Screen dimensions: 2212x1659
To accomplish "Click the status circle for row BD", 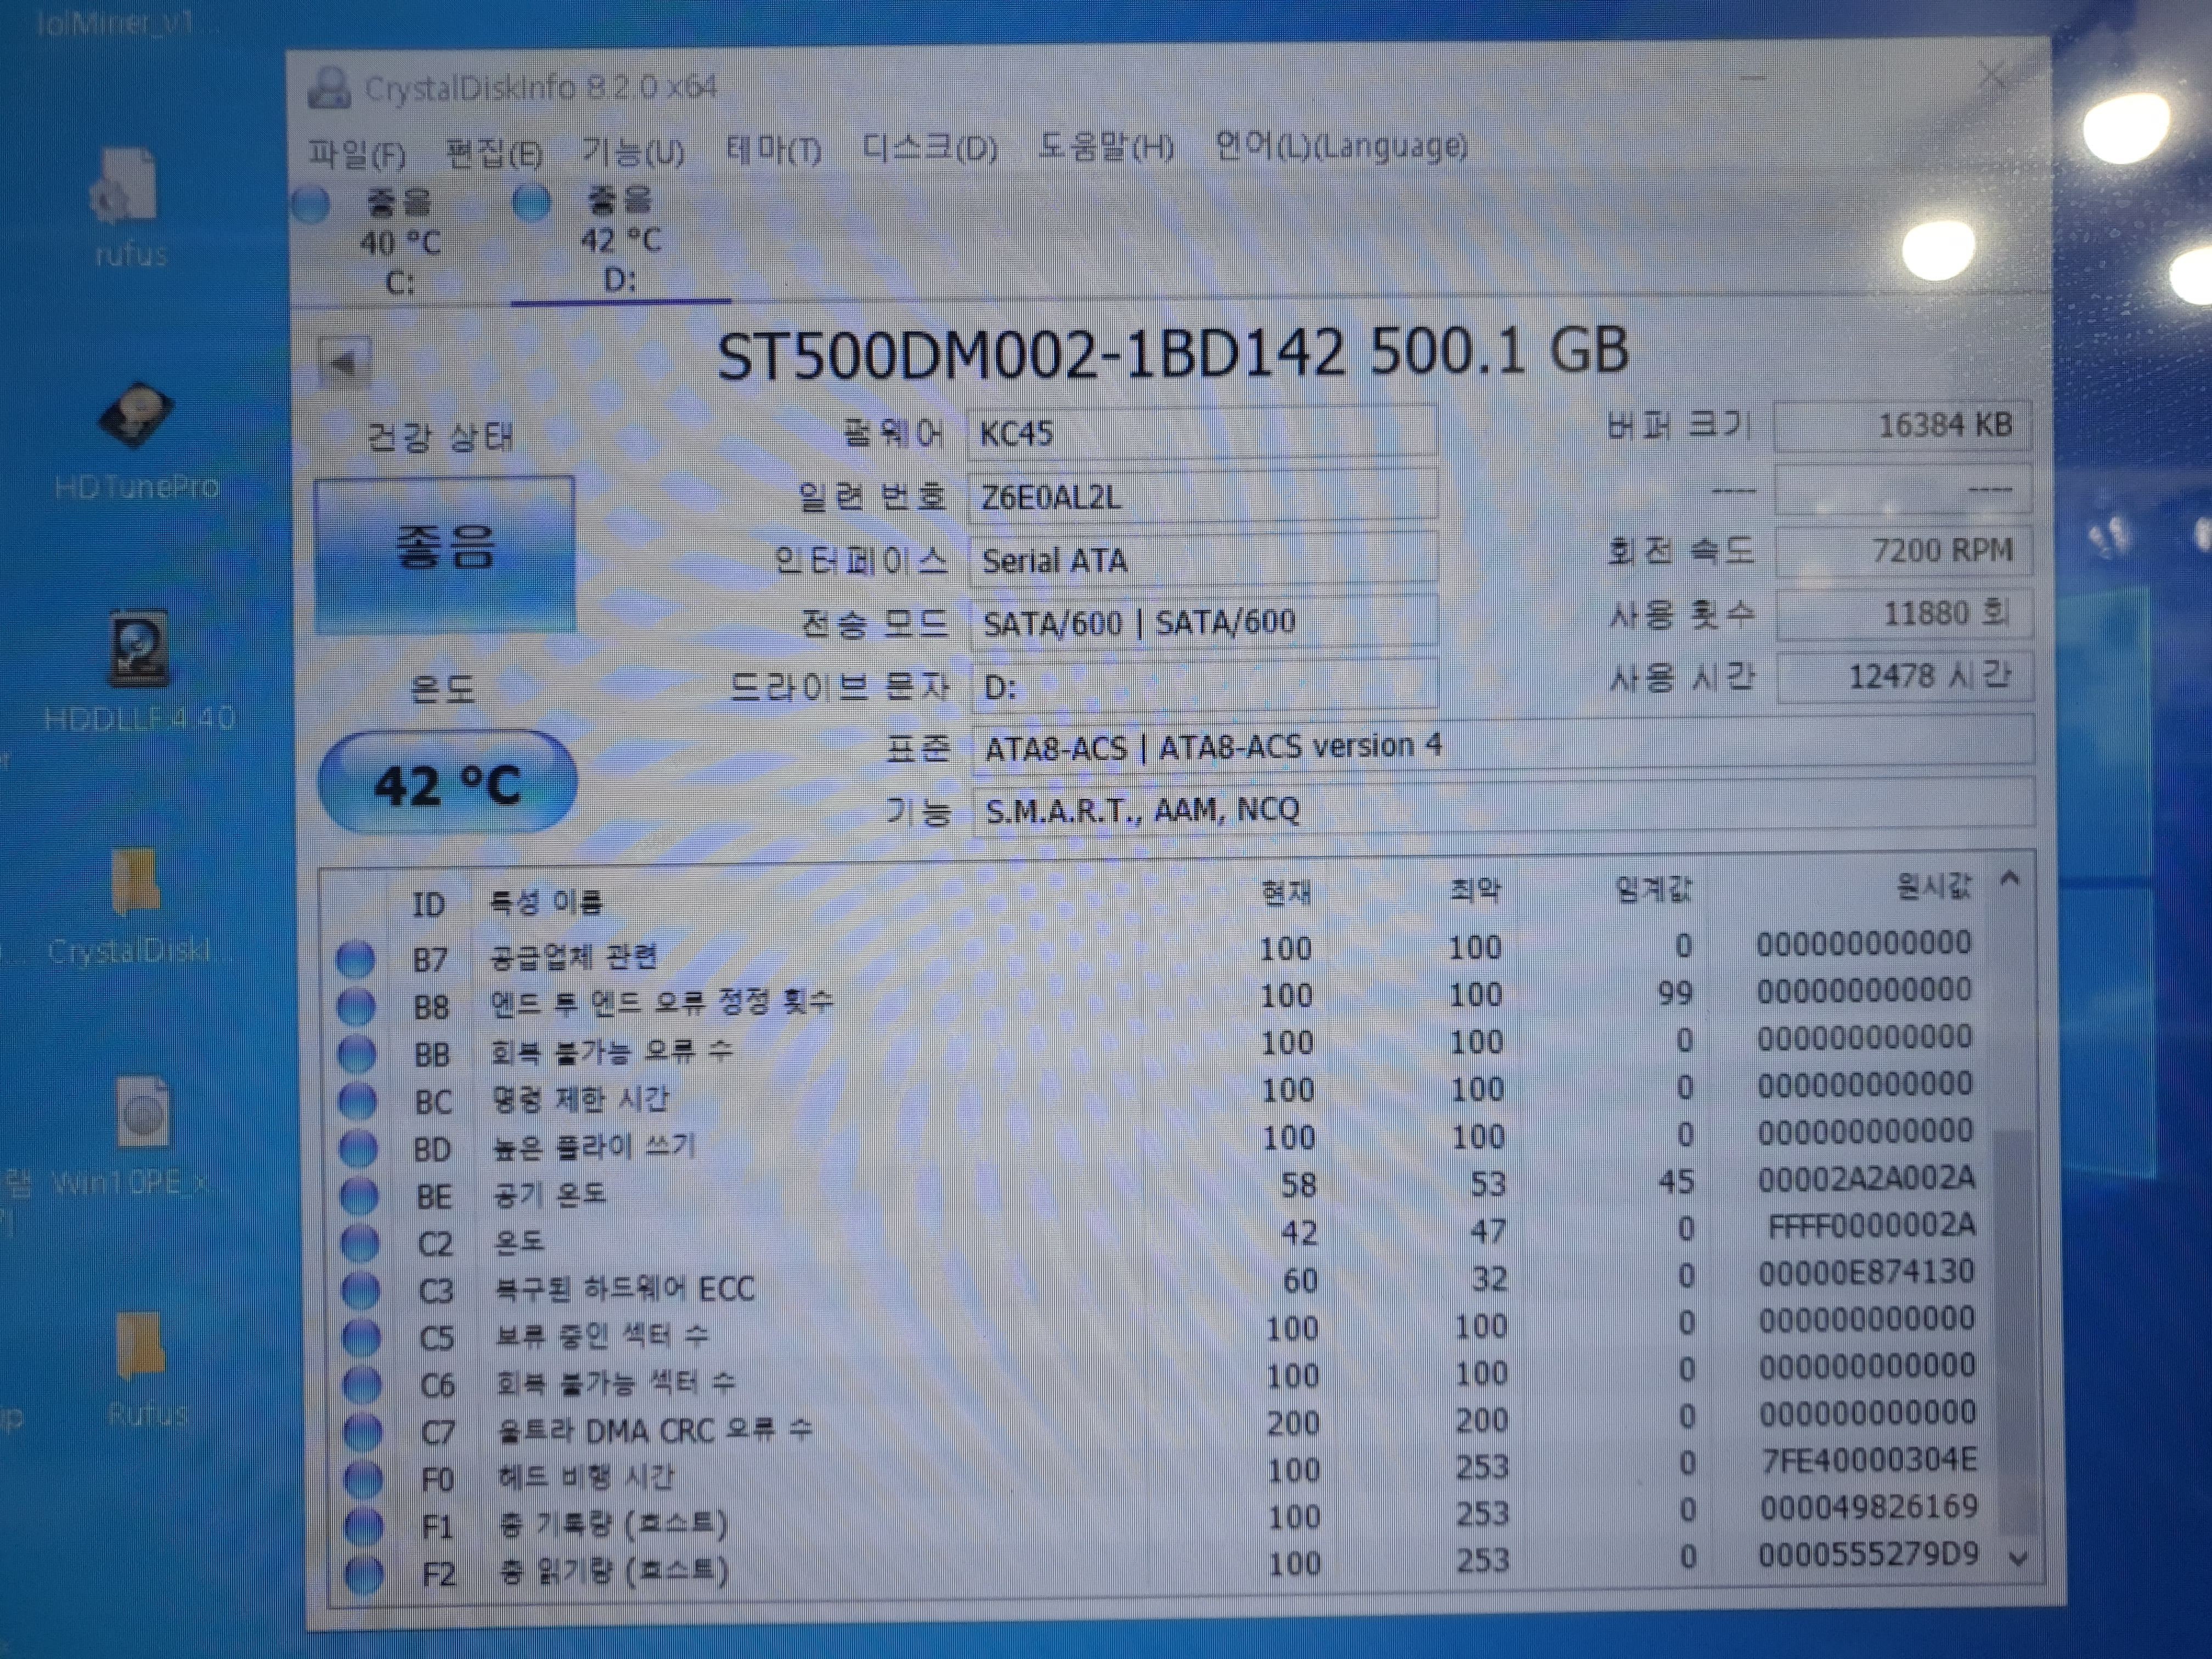I will click(357, 1148).
